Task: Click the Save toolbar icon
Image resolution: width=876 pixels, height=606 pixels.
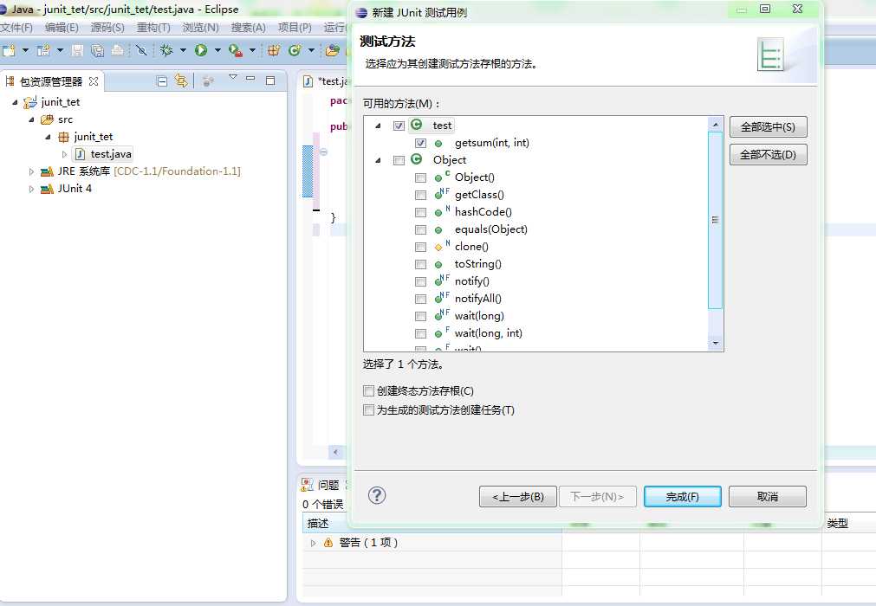Action: (x=78, y=51)
